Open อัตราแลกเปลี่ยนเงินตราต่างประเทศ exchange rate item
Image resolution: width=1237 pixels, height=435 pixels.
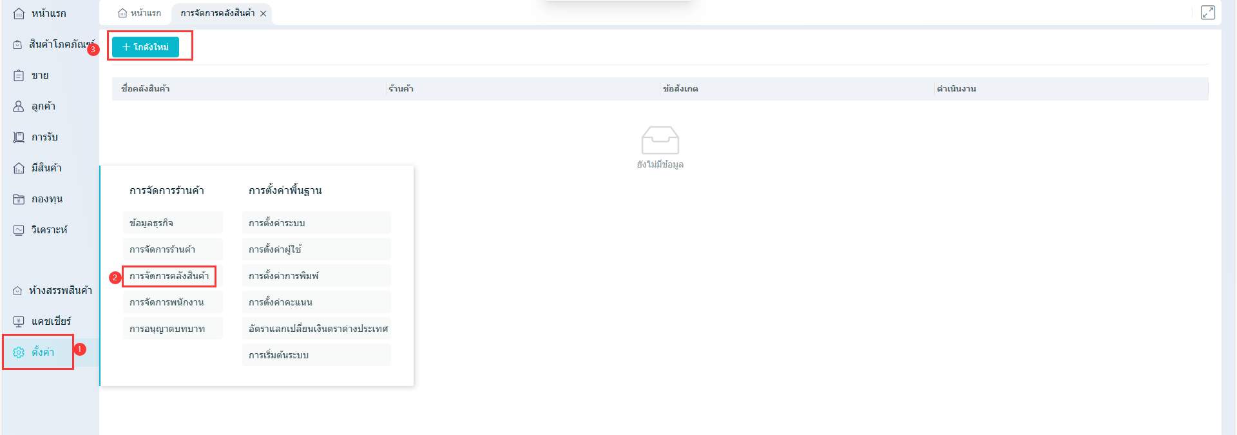tap(317, 329)
